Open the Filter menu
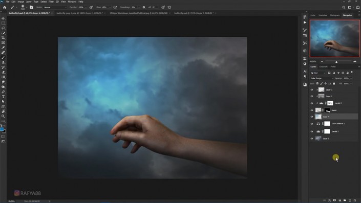 [51, 2]
